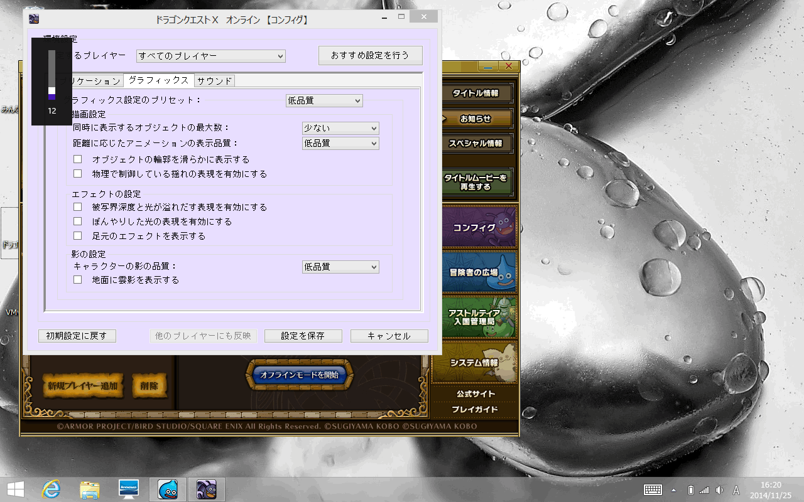
Task: Check 地面に雲影を表示する option
Action: tap(78, 280)
